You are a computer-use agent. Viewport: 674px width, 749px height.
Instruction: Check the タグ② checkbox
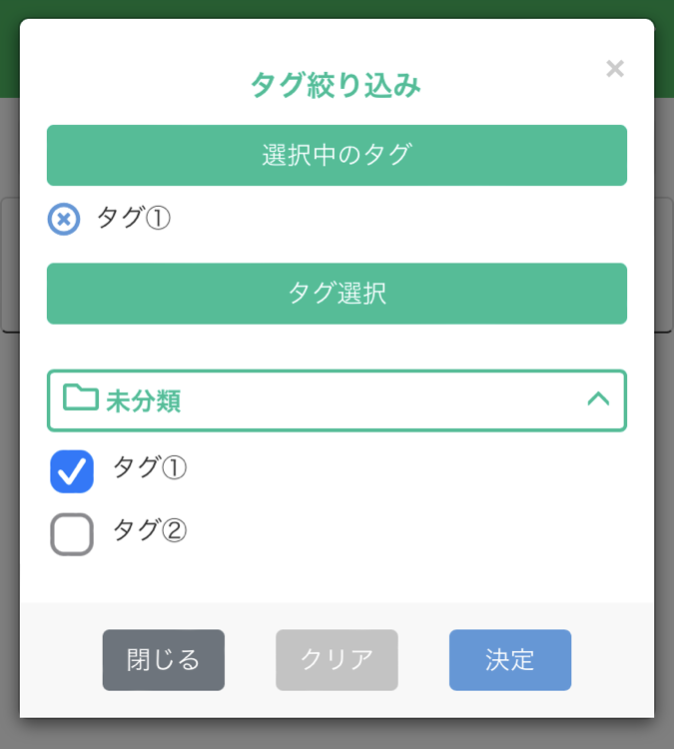(72, 534)
